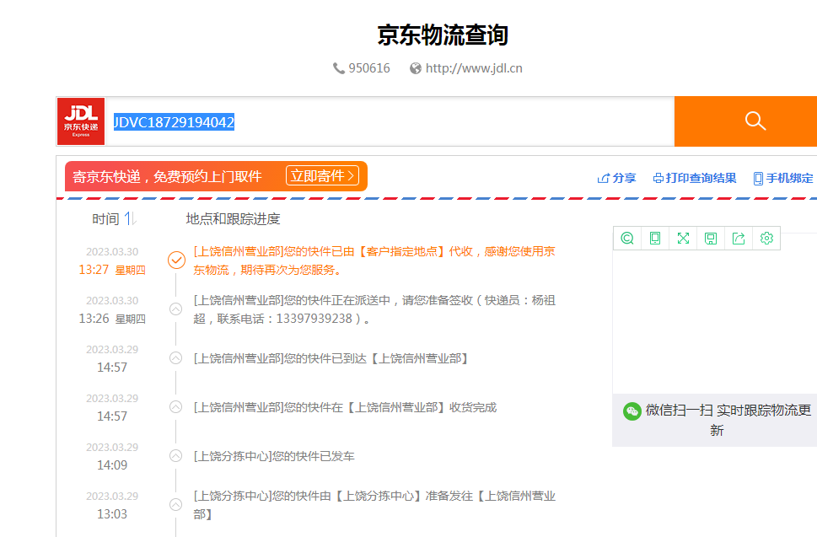This screenshot has height=537, width=817.
Task: Open the 手机绑定 phone binding link
Action: coord(783,178)
